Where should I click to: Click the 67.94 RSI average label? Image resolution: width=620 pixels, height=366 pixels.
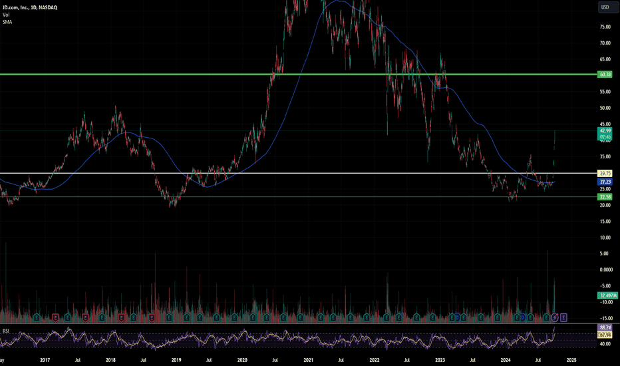click(605, 335)
